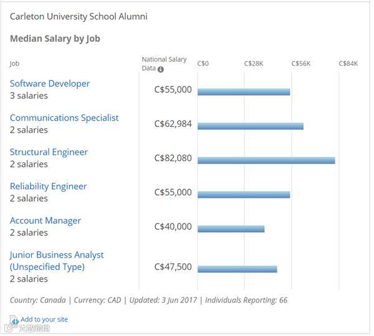Click the Account Manager salary bar

(x=231, y=229)
